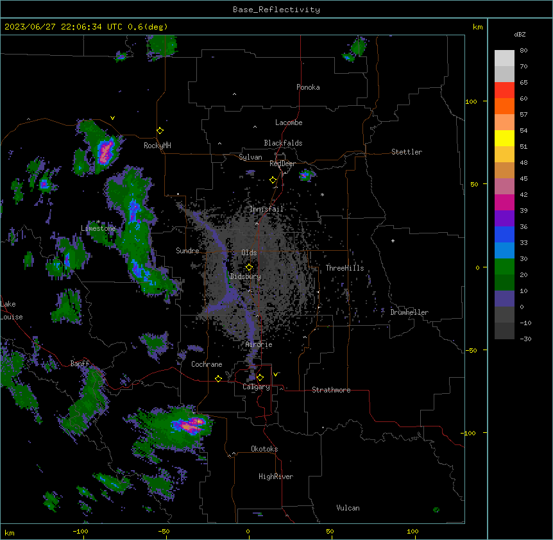
Task: Click the white asterisk marker east of RedDeer
Action: (322, 194)
